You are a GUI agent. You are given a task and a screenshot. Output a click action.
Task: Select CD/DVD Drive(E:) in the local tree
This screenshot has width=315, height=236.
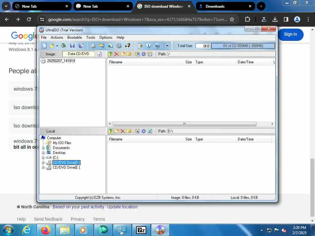click(66, 167)
